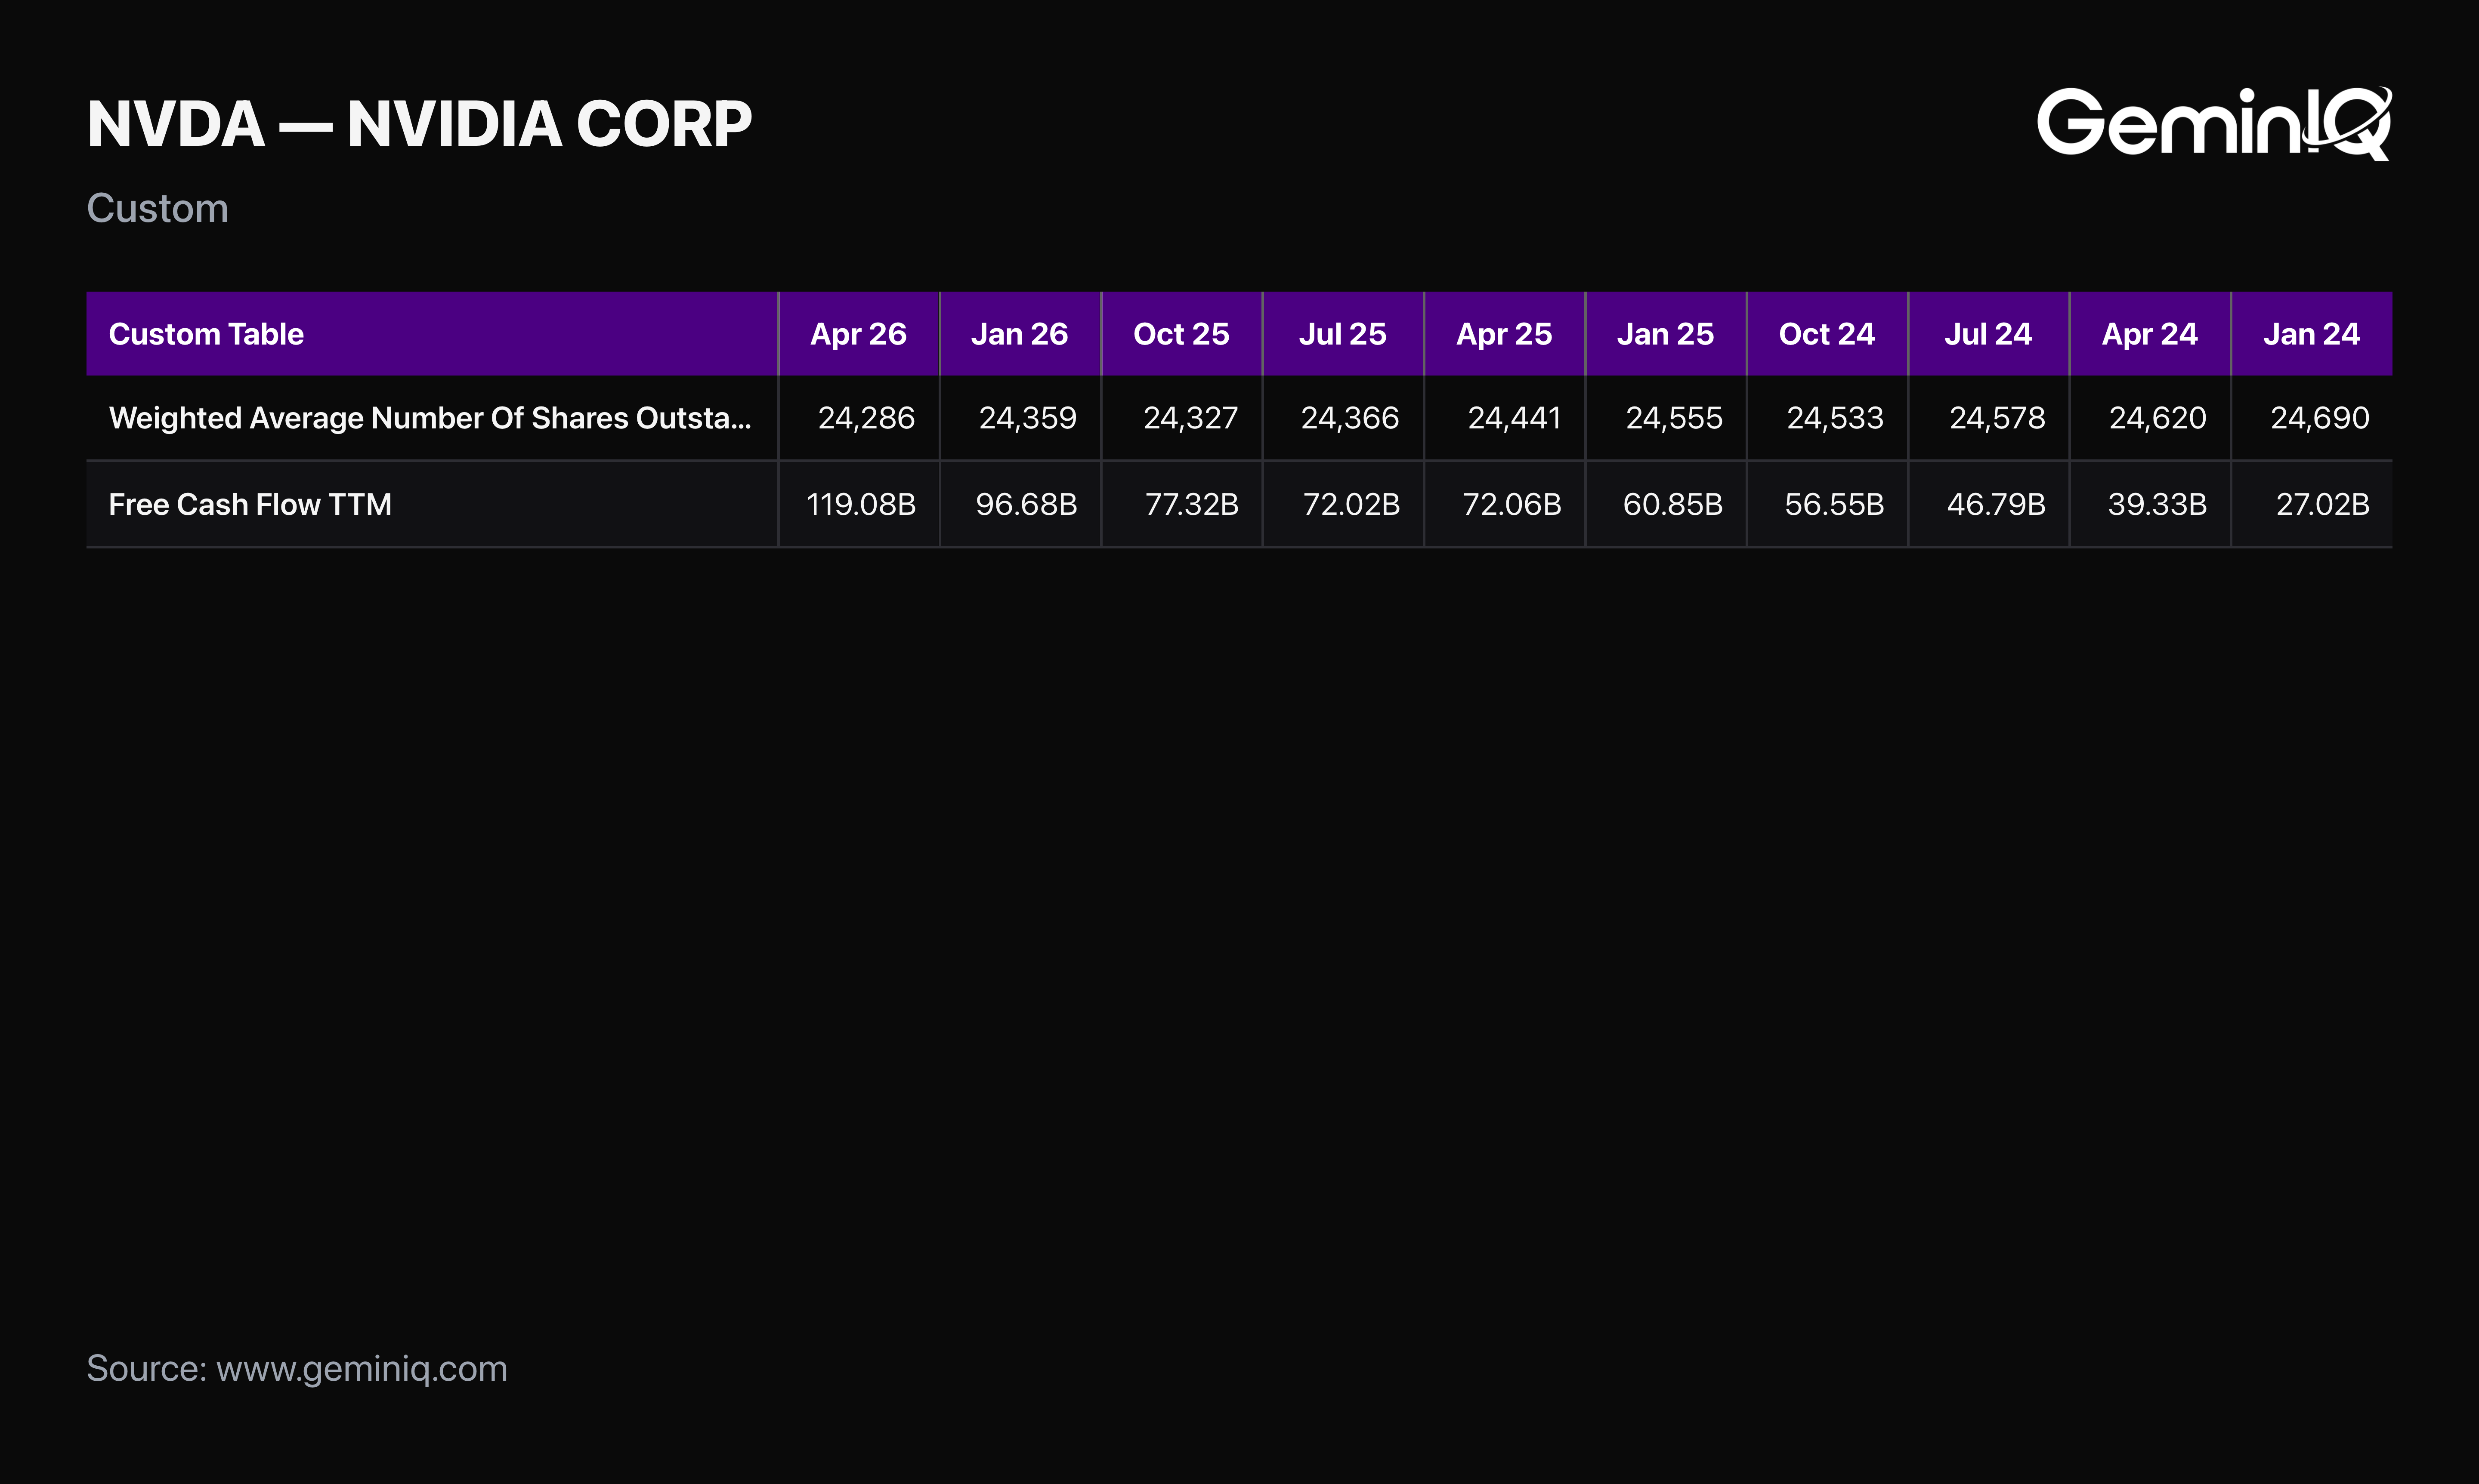The width and height of the screenshot is (2479, 1484).
Task: Click the shares value 24,327
Action: (x=1190, y=418)
